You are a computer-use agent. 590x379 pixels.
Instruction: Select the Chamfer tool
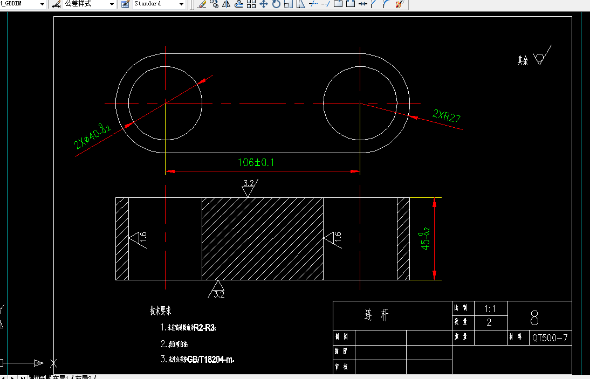[x=374, y=4]
